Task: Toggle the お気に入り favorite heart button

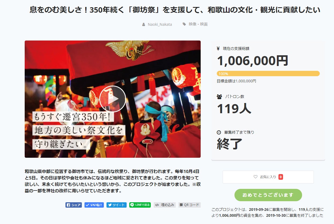Action: 268,177
